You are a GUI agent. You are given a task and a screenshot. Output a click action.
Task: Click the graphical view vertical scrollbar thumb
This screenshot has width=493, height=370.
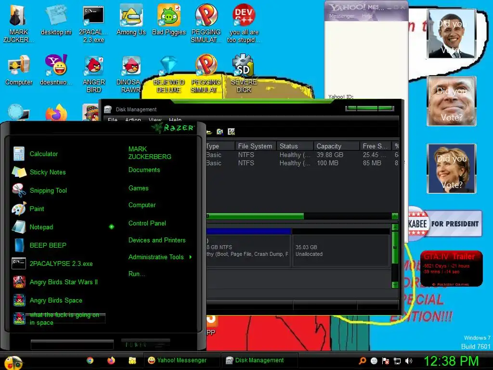click(x=395, y=248)
